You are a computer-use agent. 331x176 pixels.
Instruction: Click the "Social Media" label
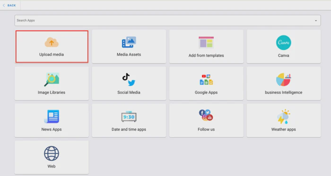tap(129, 92)
